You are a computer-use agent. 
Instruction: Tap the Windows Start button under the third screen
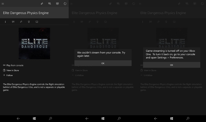click(172, 119)
